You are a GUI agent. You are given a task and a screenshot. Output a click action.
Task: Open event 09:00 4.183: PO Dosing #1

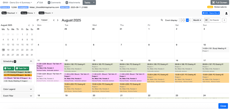105,67
